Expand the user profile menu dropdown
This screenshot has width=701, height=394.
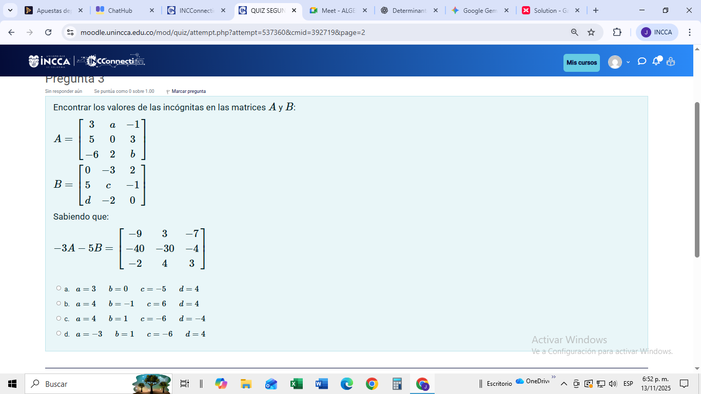tap(619, 62)
